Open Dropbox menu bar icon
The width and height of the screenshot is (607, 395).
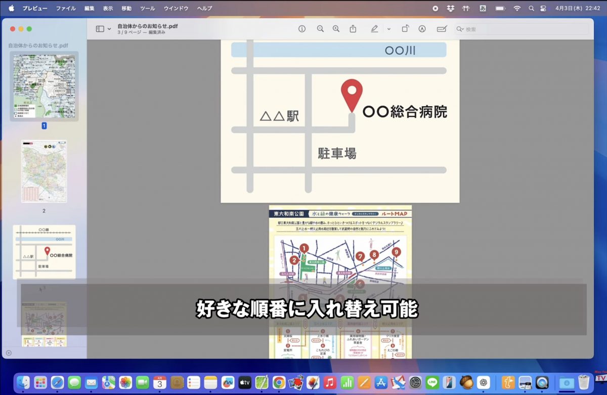[450, 8]
